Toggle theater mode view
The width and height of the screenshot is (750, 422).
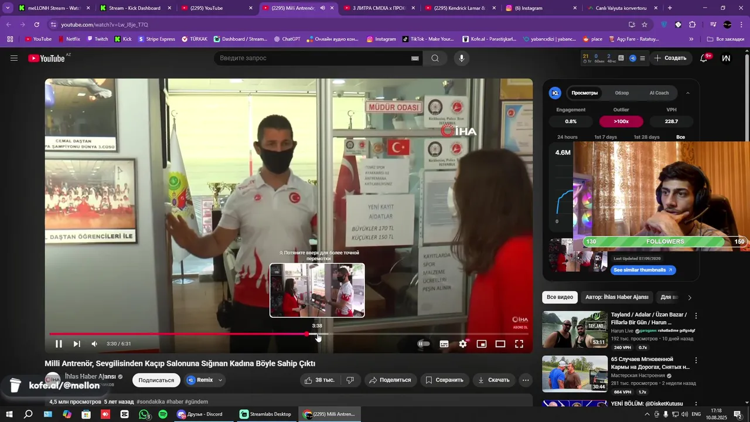(x=500, y=344)
